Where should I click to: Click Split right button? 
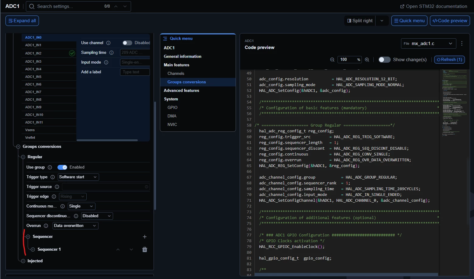(360, 21)
